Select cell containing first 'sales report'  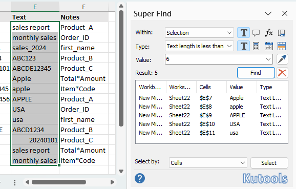tap(35, 27)
